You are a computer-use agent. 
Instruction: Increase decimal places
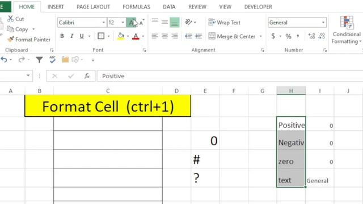(x=312, y=36)
